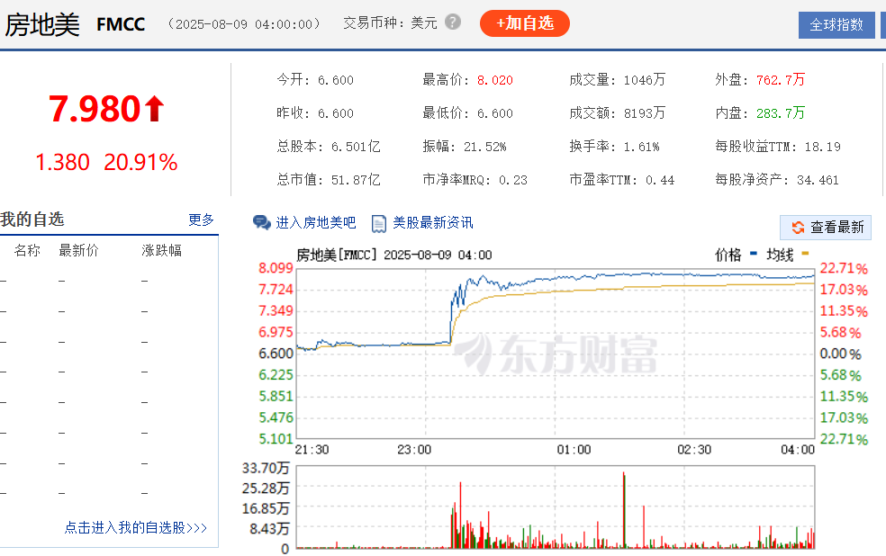Click the 涨跌幅 column header

[161, 250]
